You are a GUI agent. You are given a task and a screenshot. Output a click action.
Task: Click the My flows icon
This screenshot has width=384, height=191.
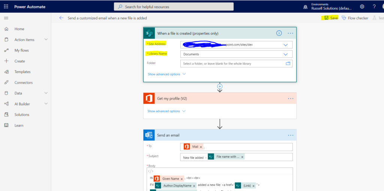7,50
